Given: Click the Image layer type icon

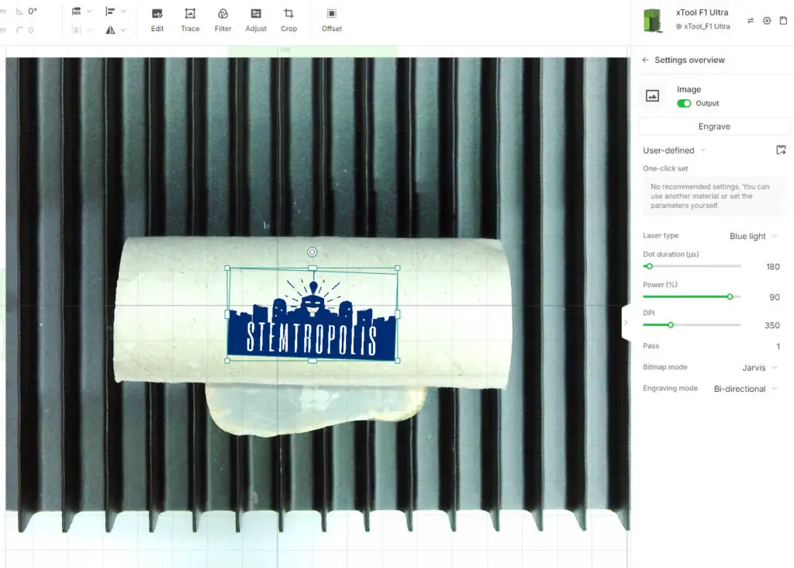Looking at the screenshot, I should (652, 95).
